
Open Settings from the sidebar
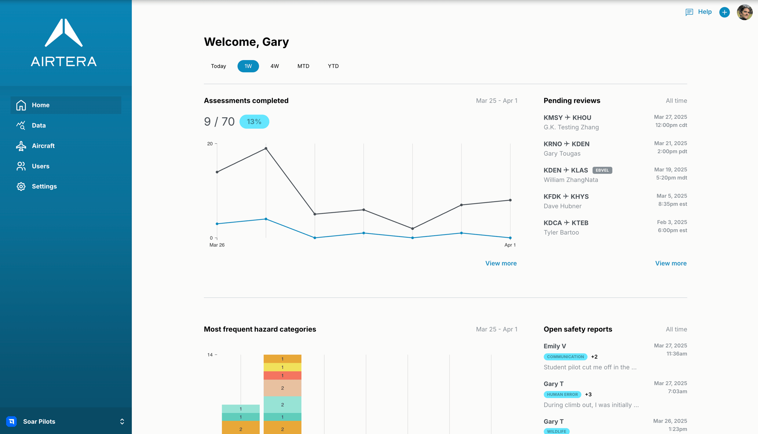[66, 187]
